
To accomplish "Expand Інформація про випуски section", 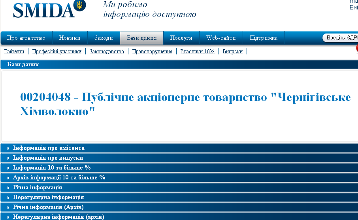I will click(179, 158).
